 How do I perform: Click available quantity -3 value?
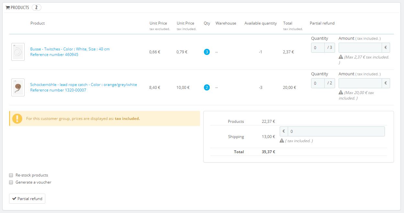[x=260, y=87]
